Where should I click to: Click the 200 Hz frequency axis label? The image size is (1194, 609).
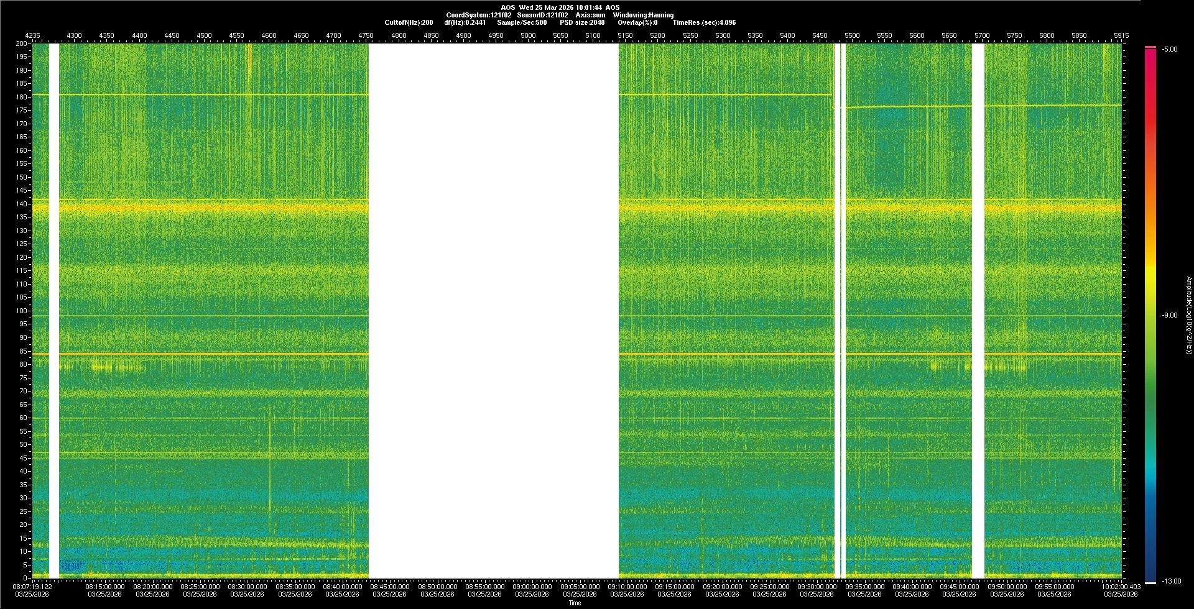click(x=21, y=44)
